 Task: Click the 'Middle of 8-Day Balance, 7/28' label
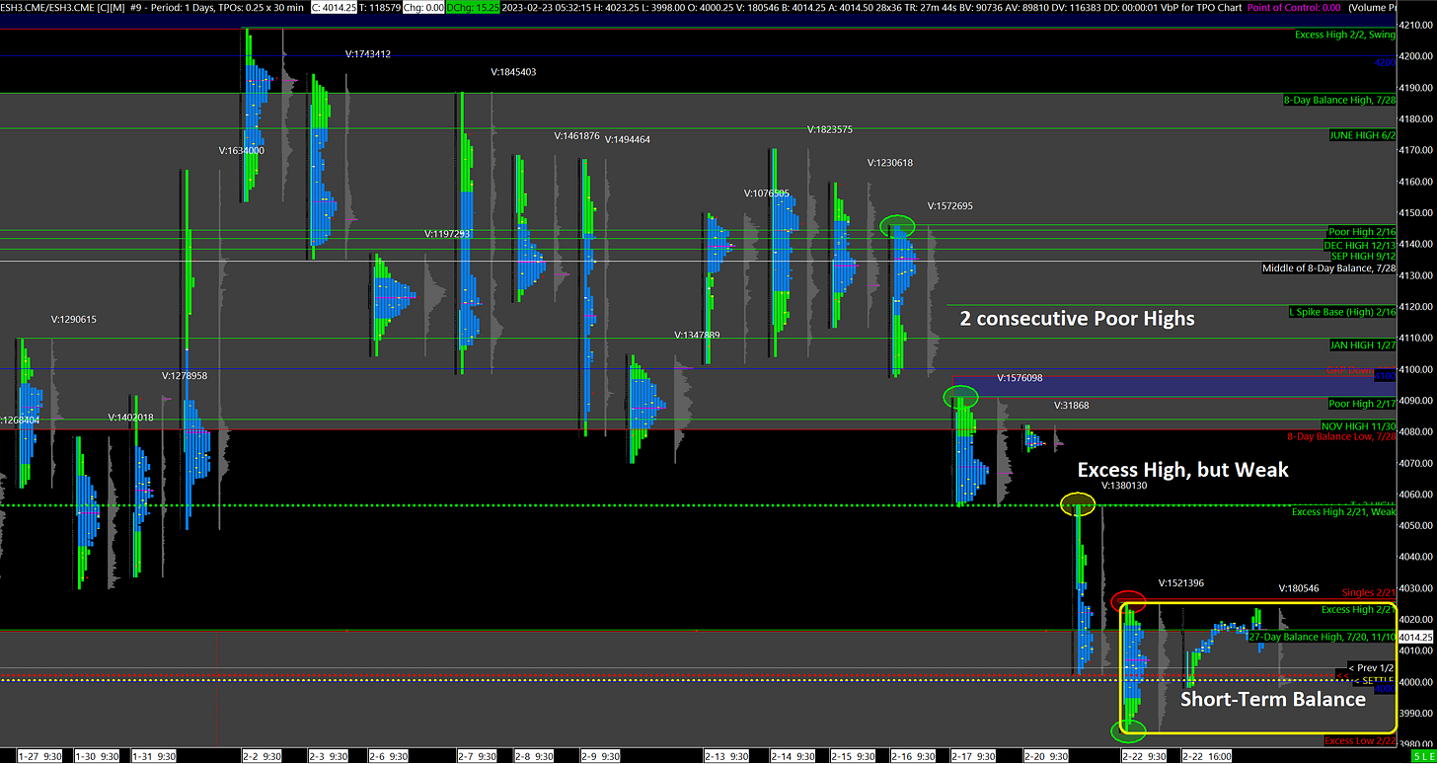pyautogui.click(x=1328, y=268)
